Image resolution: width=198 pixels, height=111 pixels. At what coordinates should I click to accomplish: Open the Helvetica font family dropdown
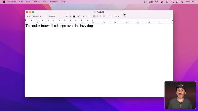tap(40, 16)
